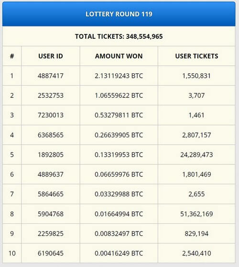The height and width of the screenshot is (267, 239).
Task: Click the 0.00416249 BTC amount
Action: 119,254
